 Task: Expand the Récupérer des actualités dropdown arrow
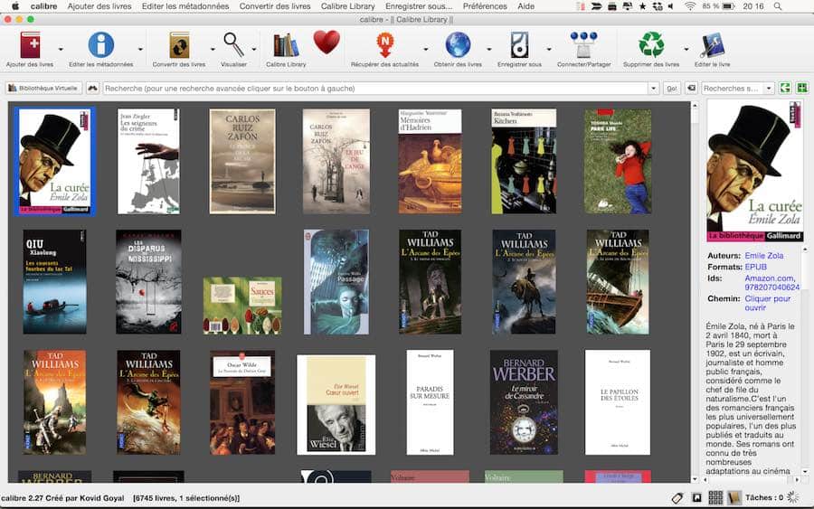(426, 50)
